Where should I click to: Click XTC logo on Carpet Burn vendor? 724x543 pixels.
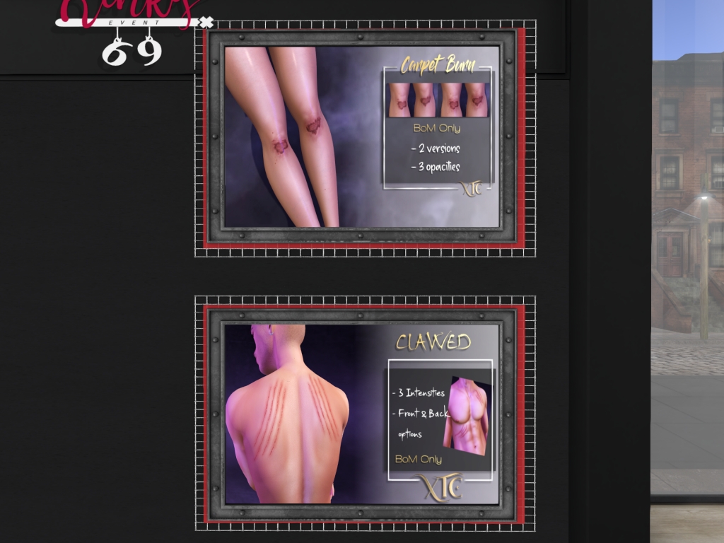[472, 189]
